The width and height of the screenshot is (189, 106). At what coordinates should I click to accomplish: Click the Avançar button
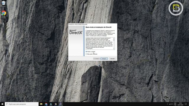(104, 59)
